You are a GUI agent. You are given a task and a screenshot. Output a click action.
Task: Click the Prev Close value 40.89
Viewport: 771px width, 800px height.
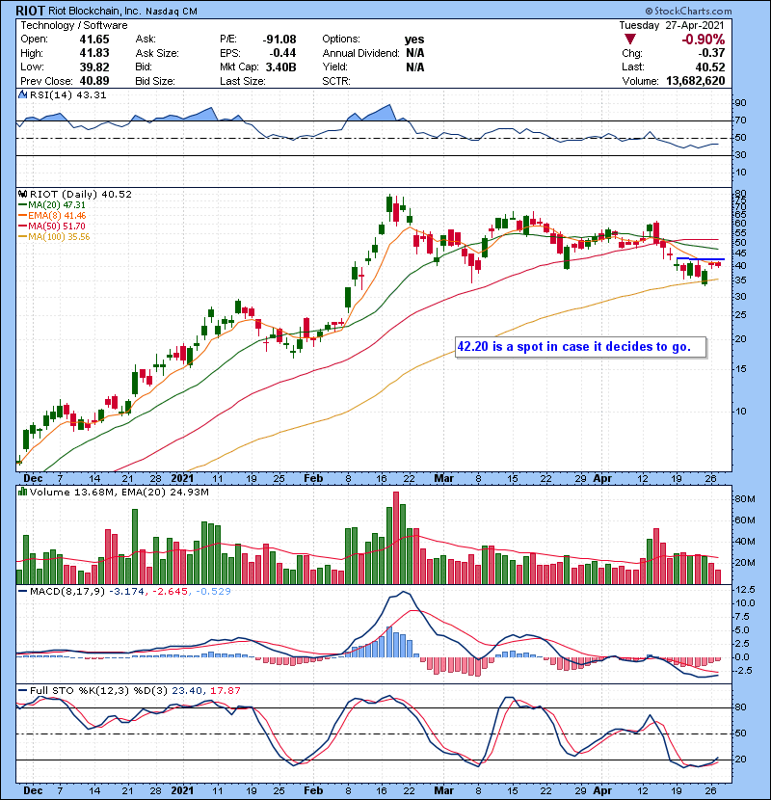pyautogui.click(x=94, y=81)
